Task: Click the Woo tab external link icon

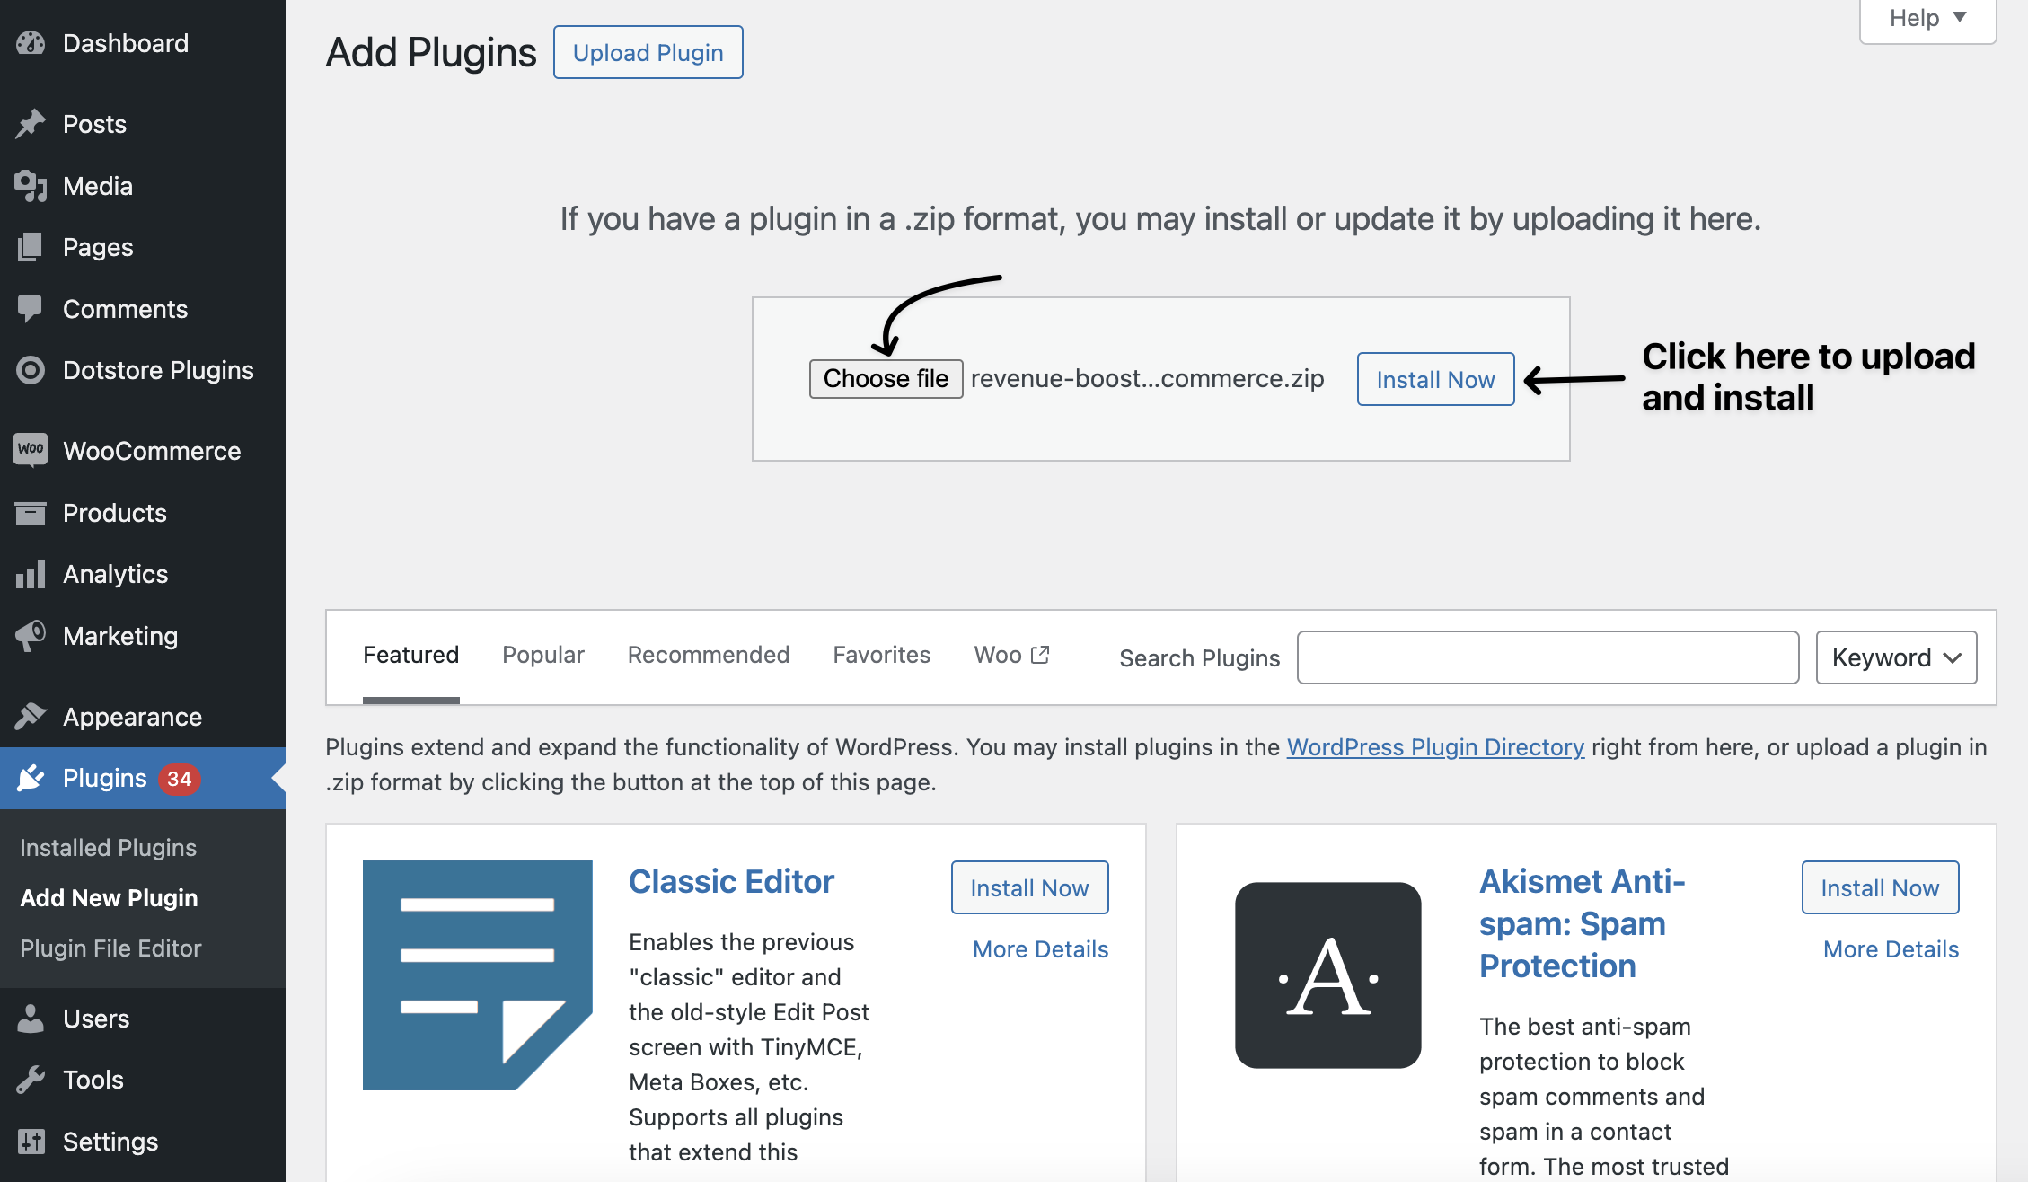Action: (x=1040, y=655)
